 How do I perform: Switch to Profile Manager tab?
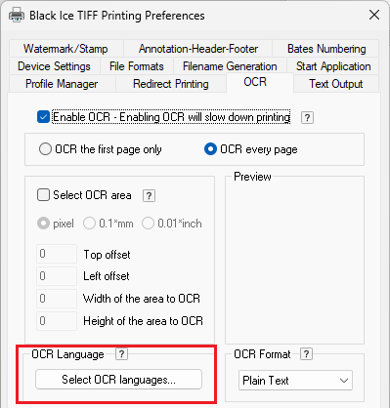coord(62,84)
